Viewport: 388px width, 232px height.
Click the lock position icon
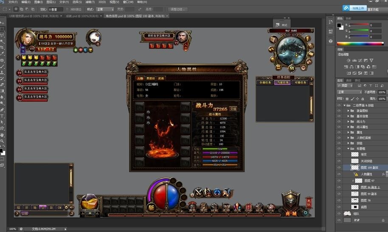[357, 99]
